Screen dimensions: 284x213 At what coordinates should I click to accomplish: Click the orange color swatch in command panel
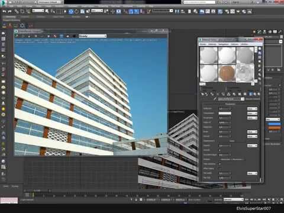pyautogui.click(x=274, y=128)
